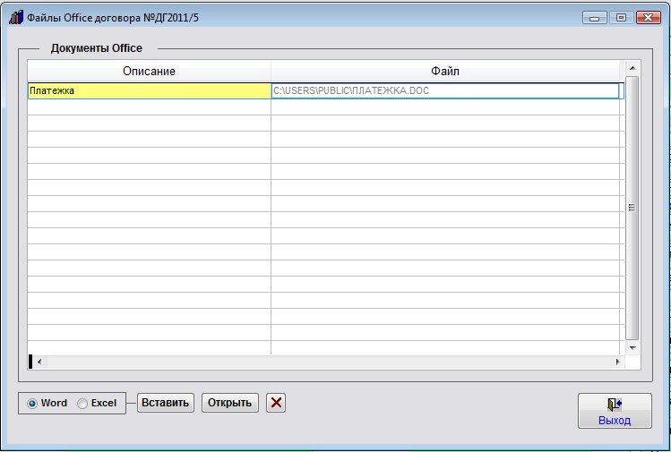Click the vertical scrollbar up arrow
The height and width of the screenshot is (452, 671).
click(632, 68)
